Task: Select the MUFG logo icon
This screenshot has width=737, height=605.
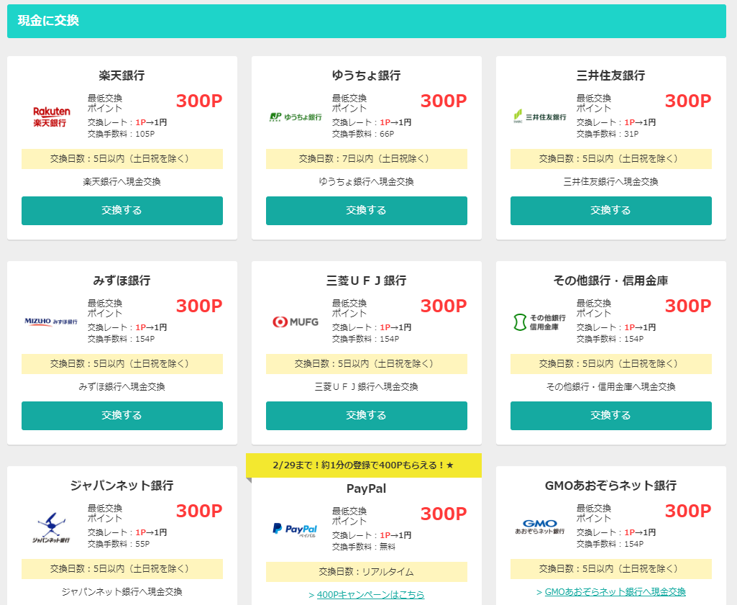Action: 297,321
